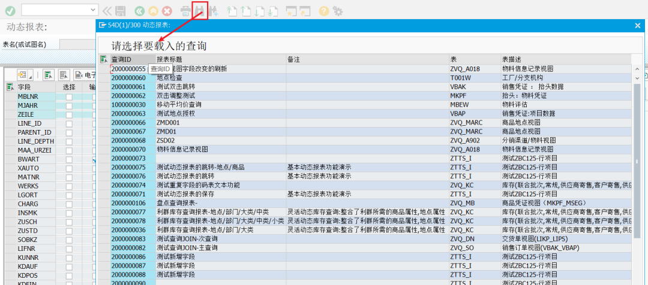Open a new GUI session icon
Viewport: 648px width, 285px height.
[292, 11]
